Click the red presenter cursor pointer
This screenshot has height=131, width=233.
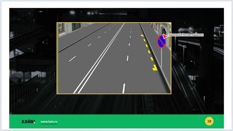pyautogui.click(x=165, y=36)
